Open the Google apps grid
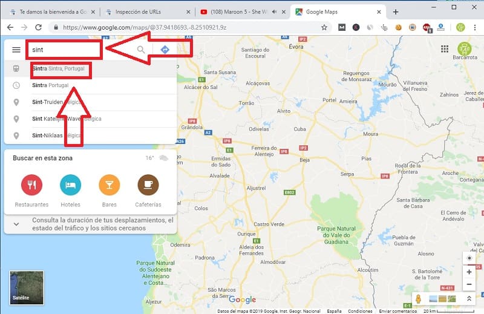This screenshot has width=484, height=314. pyautogui.click(x=445, y=49)
